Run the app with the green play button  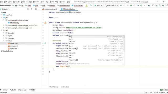pos(121,5)
